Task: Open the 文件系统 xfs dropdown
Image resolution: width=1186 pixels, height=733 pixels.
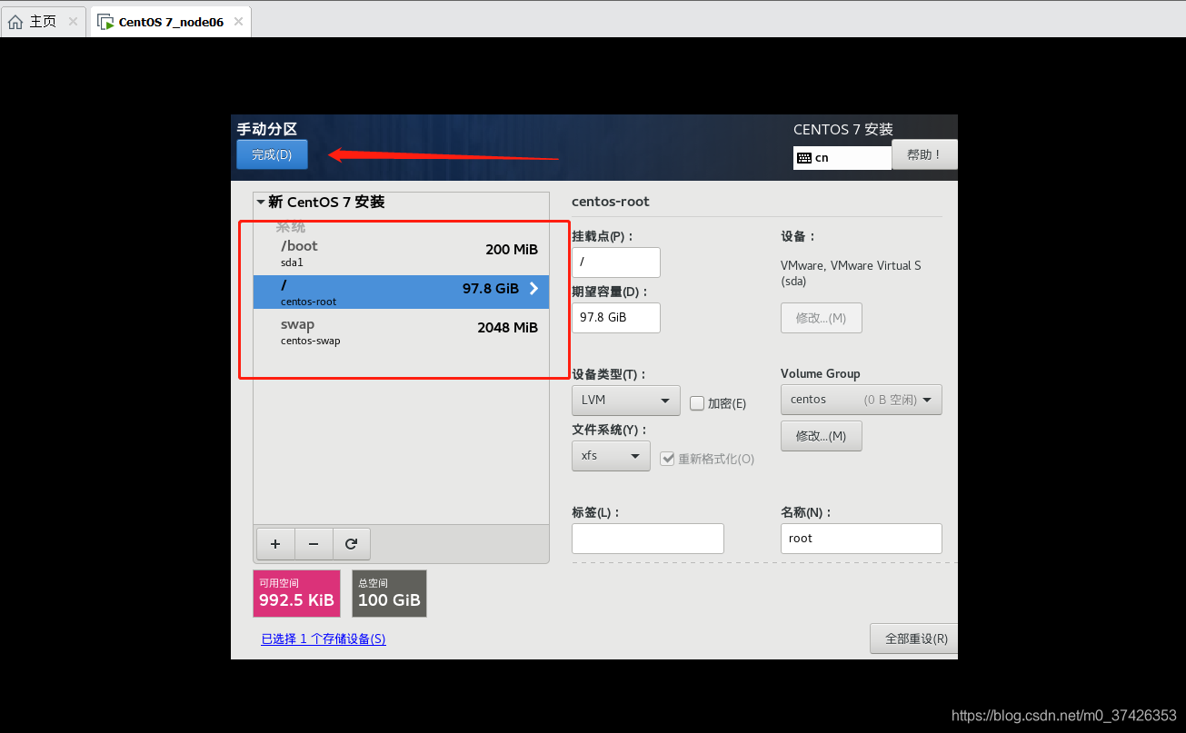Action: point(611,456)
